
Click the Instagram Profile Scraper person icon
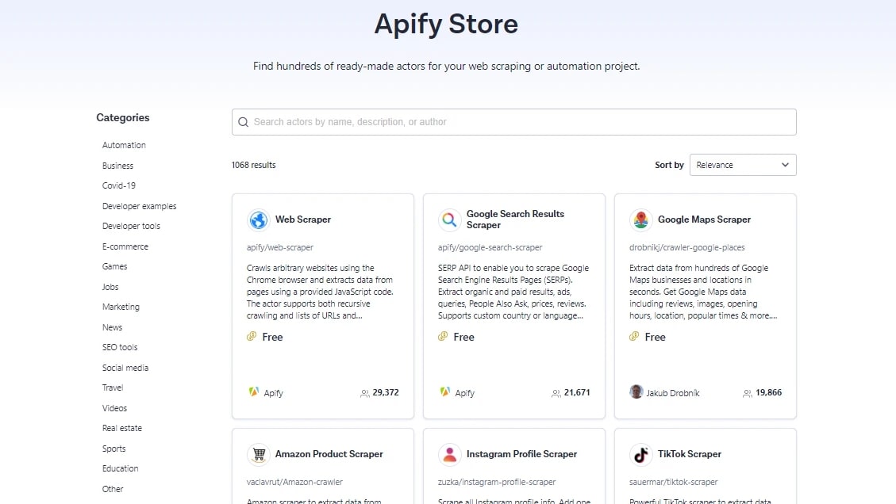click(x=450, y=454)
